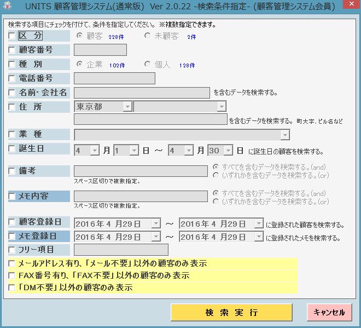Open メモ登録日 start date picker
Viewport: 361px width, 328px height.
tap(156, 237)
